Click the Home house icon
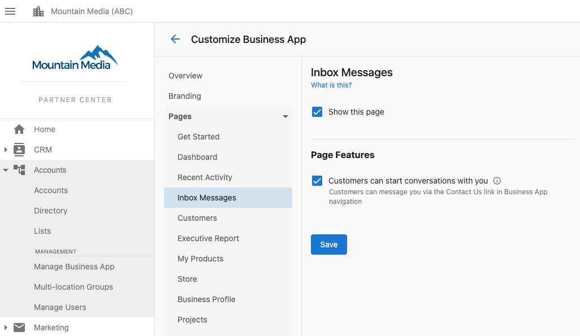This screenshot has height=336, width=580. coord(19,129)
